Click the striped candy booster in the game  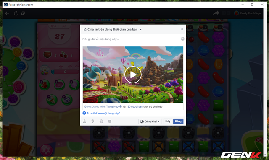point(67,100)
